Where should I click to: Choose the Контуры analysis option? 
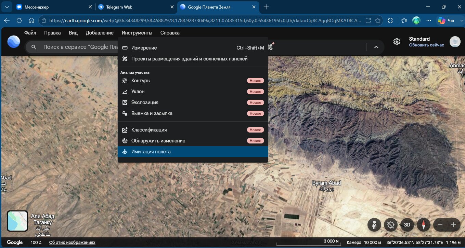click(x=193, y=81)
